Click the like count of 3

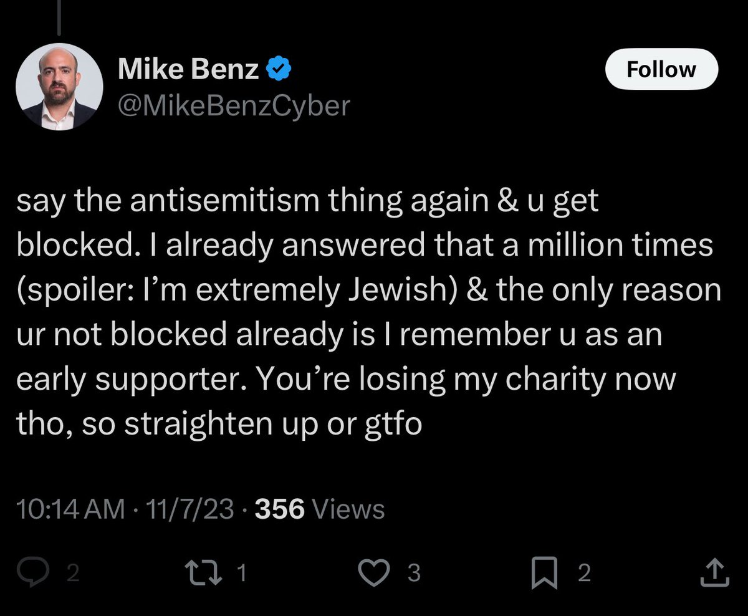[413, 572]
